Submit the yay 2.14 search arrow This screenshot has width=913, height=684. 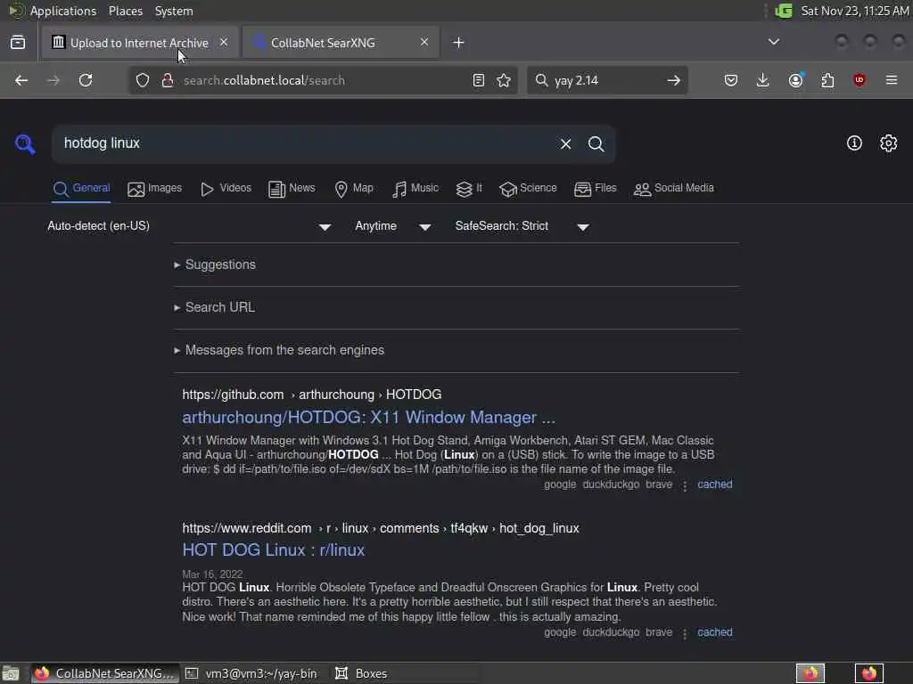pos(674,80)
